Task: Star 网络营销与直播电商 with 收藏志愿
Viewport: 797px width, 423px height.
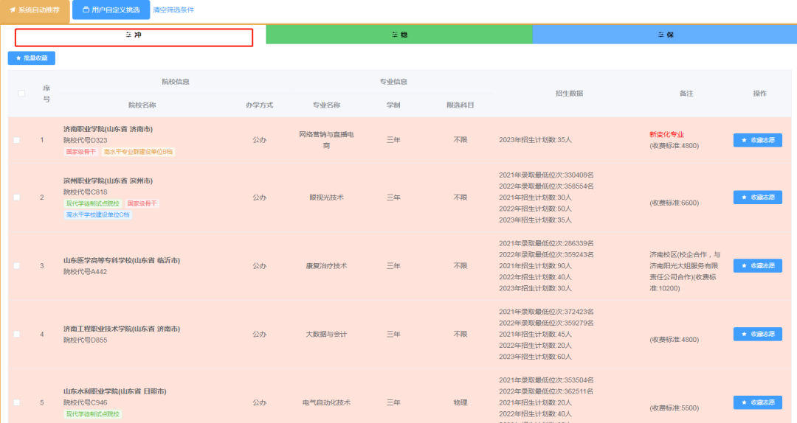Action: (757, 140)
